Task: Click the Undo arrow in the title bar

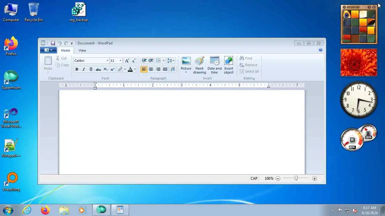Action: 60,43
